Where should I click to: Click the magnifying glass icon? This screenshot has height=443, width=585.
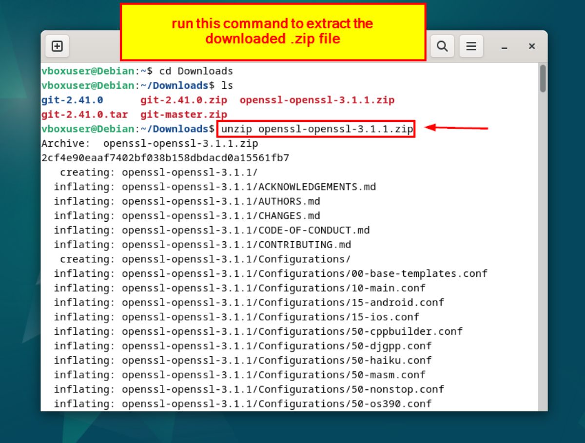point(442,46)
